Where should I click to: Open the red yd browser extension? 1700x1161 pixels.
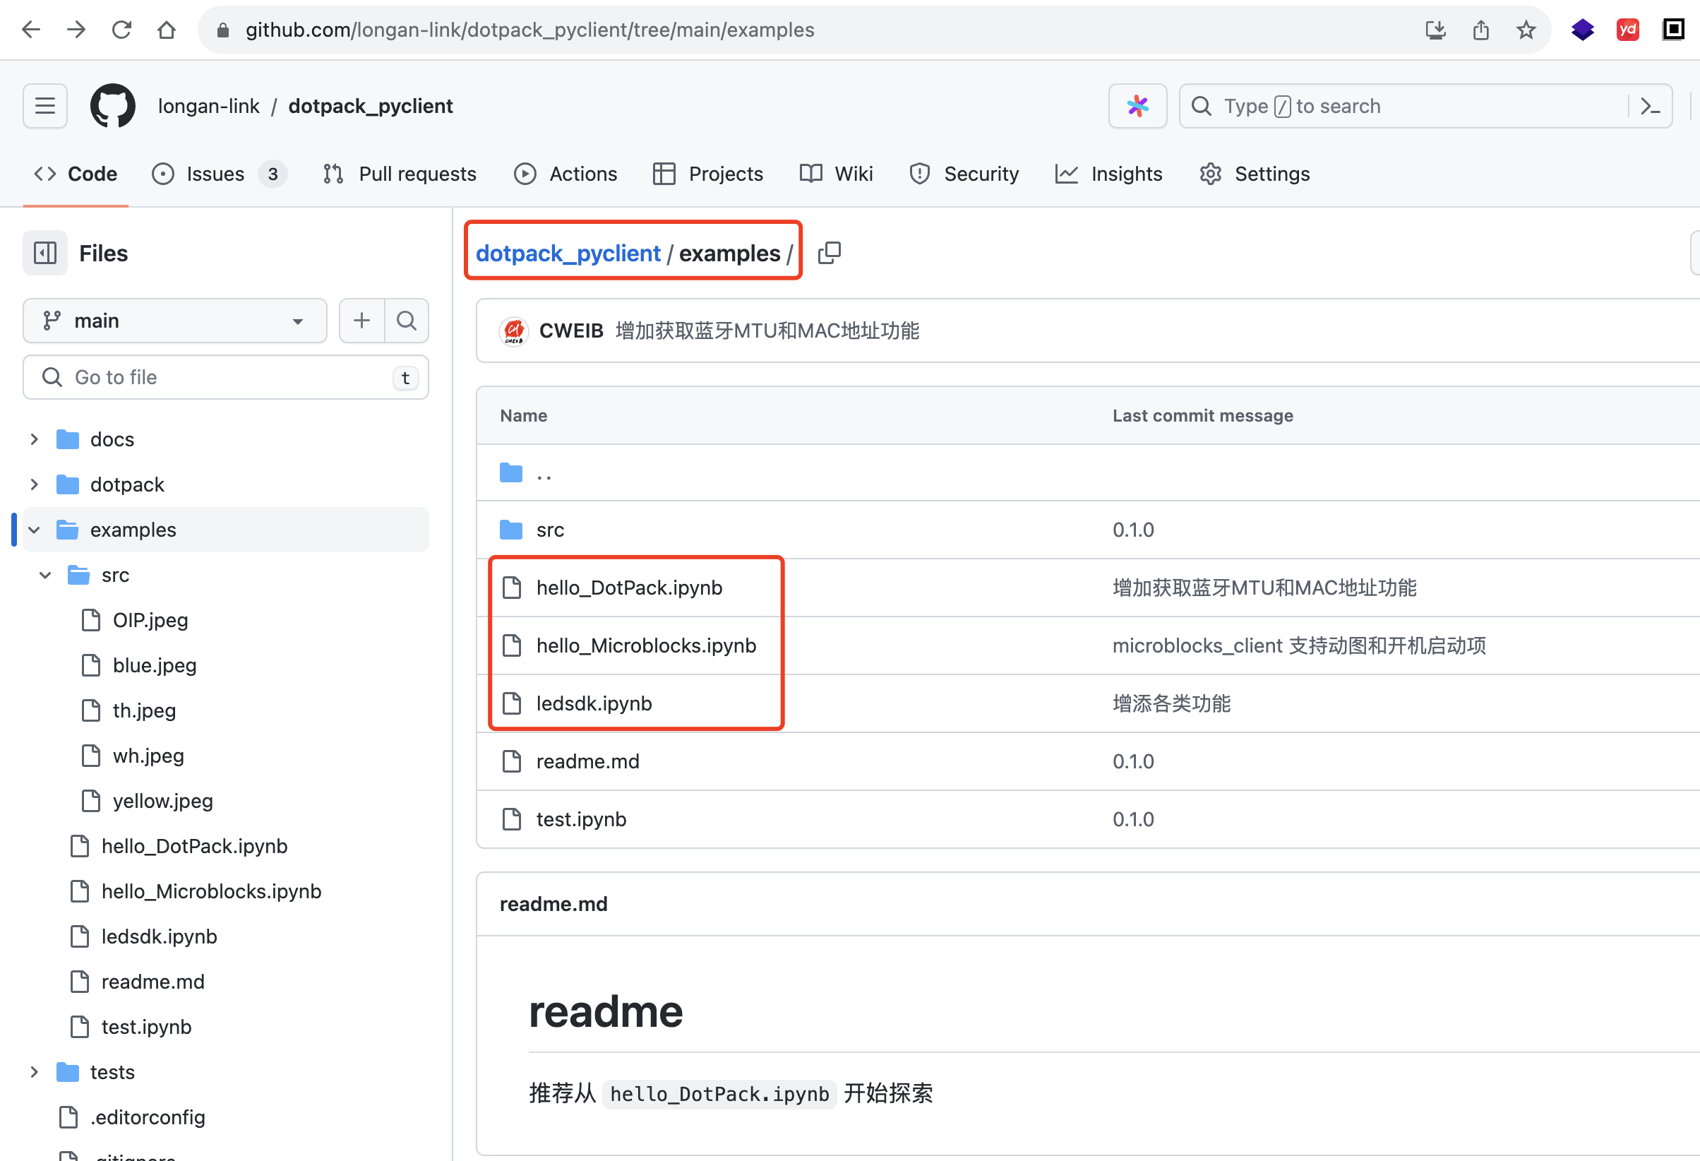[1627, 30]
